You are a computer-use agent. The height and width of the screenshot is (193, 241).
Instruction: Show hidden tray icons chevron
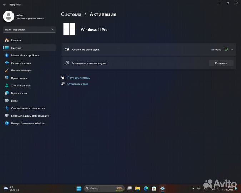point(193,189)
